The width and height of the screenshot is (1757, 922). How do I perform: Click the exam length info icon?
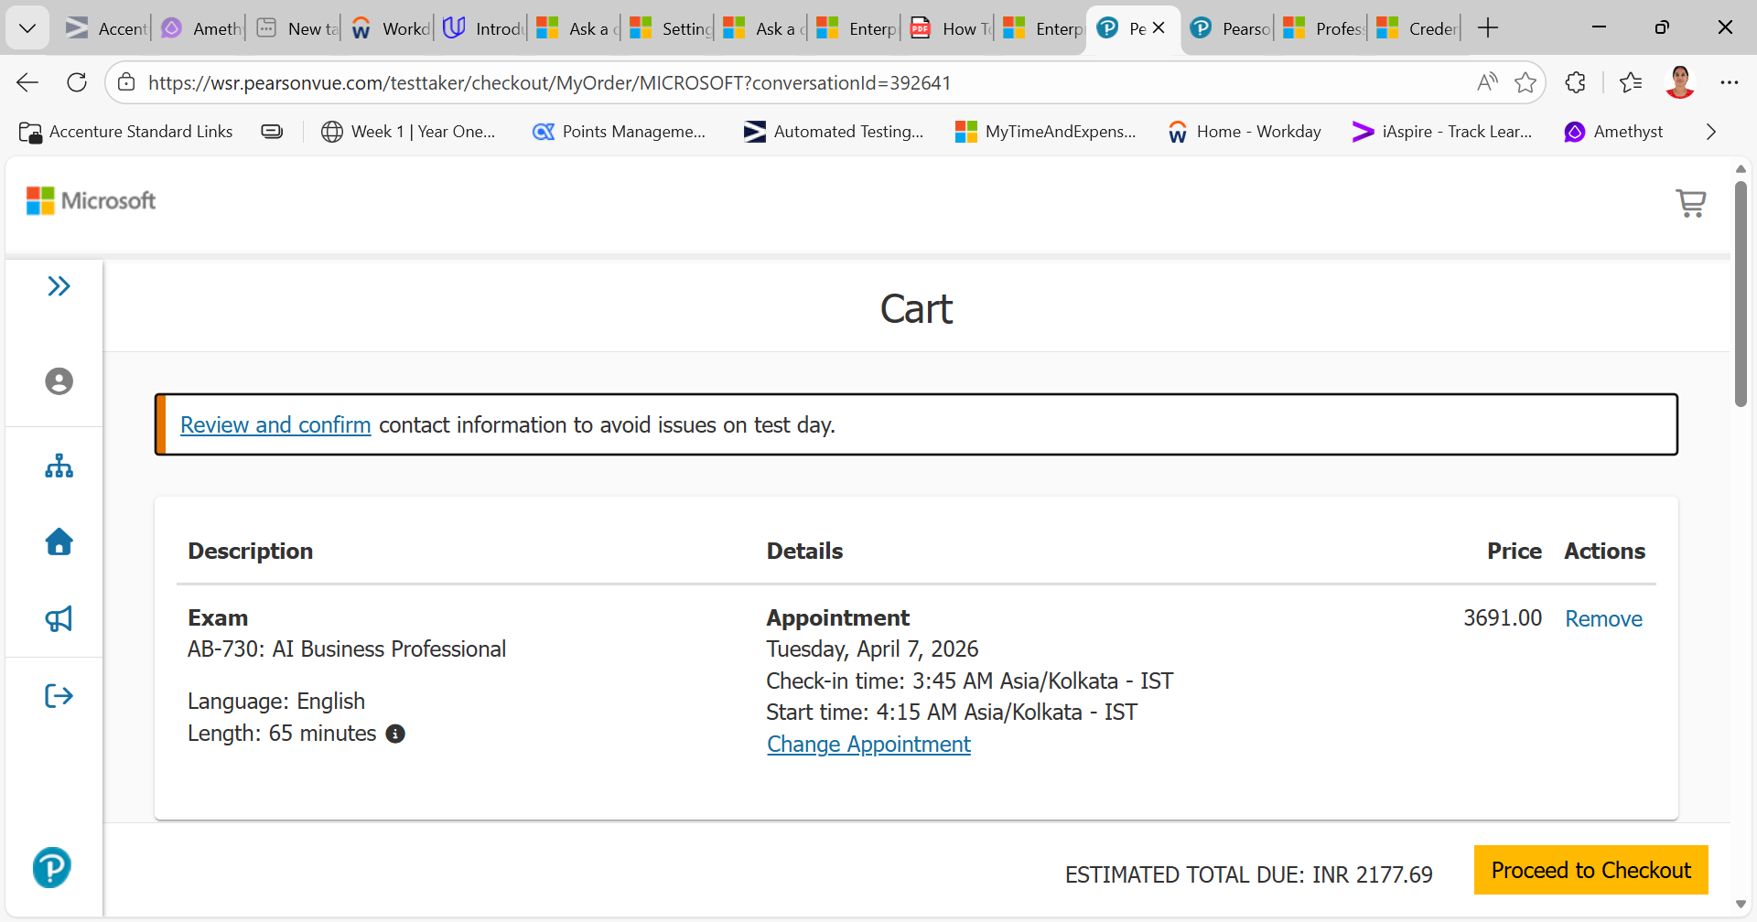click(x=395, y=734)
